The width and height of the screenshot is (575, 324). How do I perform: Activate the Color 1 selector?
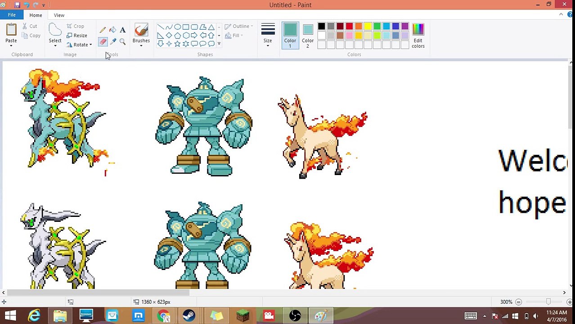click(290, 36)
